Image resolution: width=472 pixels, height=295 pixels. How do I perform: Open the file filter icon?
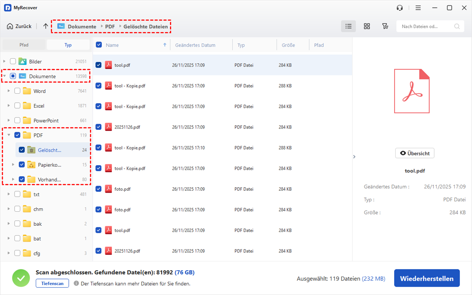coord(385,26)
